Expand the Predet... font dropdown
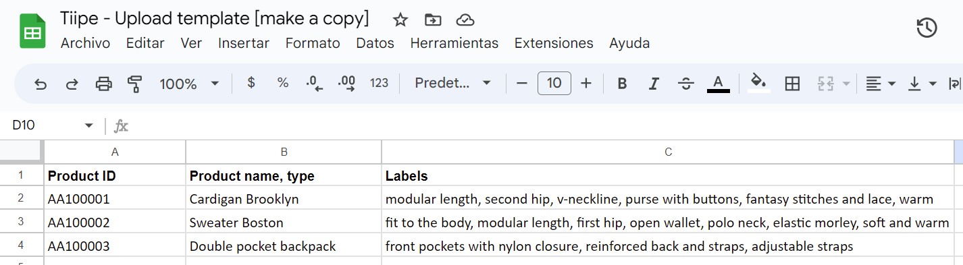The width and height of the screenshot is (963, 265). coord(452,83)
